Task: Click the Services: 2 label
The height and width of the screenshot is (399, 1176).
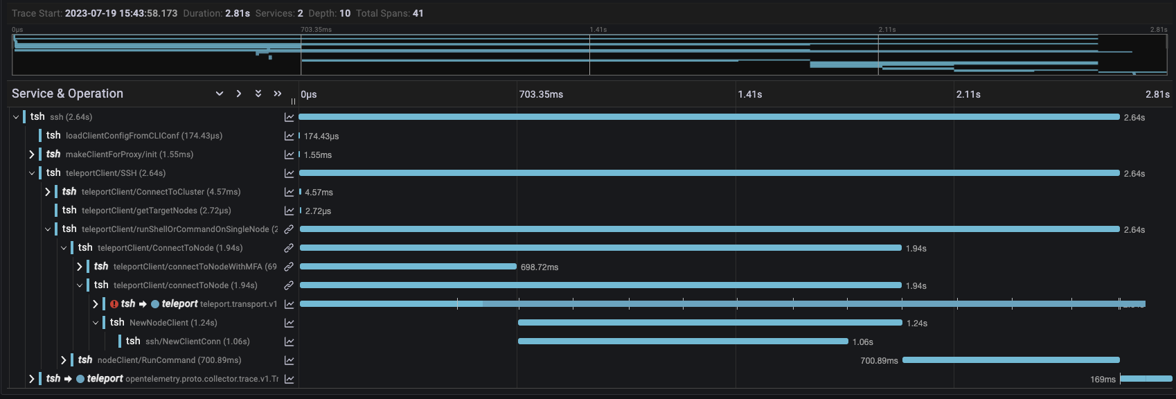Action: (279, 13)
